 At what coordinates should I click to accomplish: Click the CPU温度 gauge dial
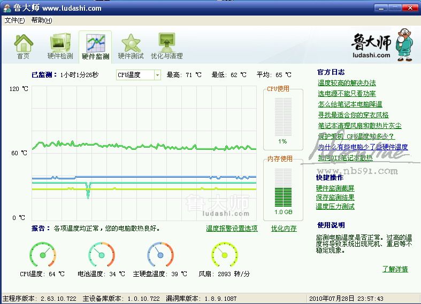[x=42, y=255]
